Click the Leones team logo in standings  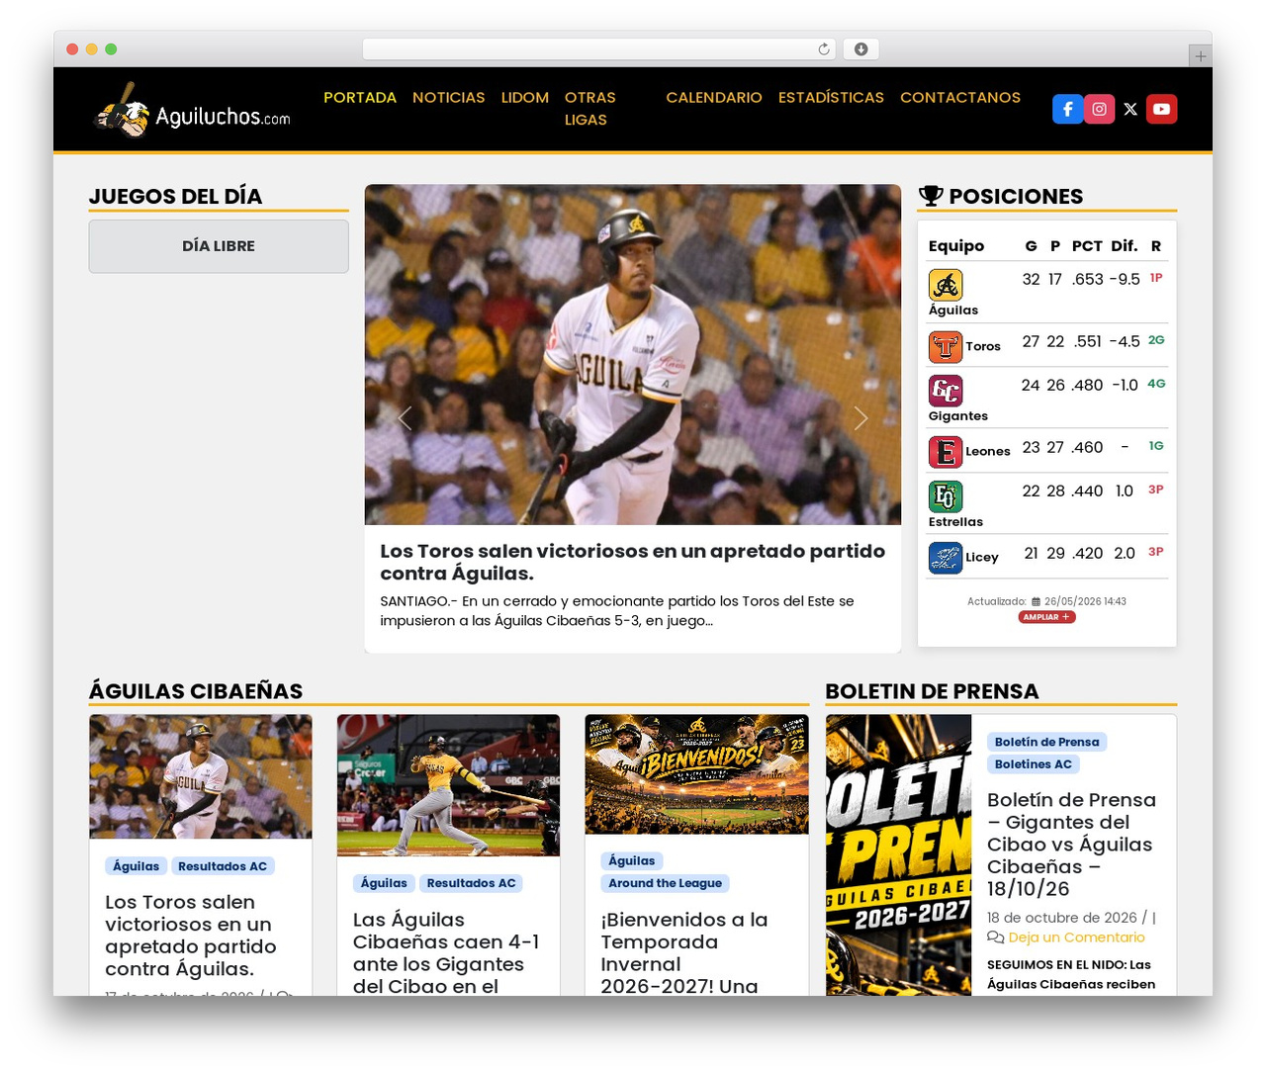[946, 452]
